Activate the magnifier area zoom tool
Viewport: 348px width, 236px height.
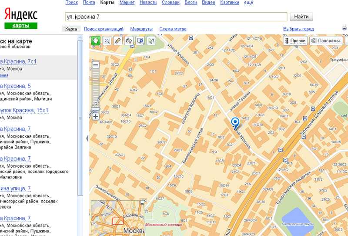tap(107, 40)
